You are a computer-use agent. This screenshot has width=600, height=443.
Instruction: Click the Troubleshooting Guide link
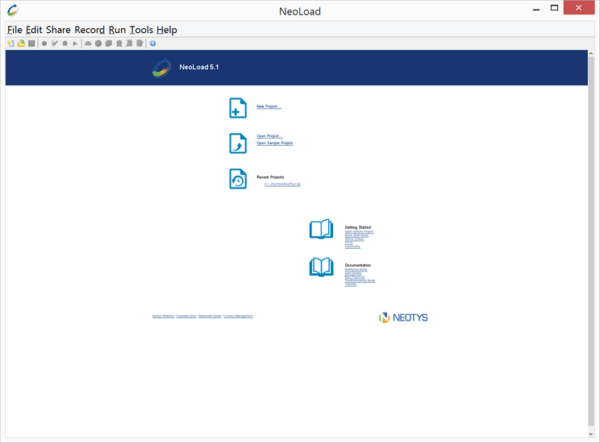coord(360,280)
